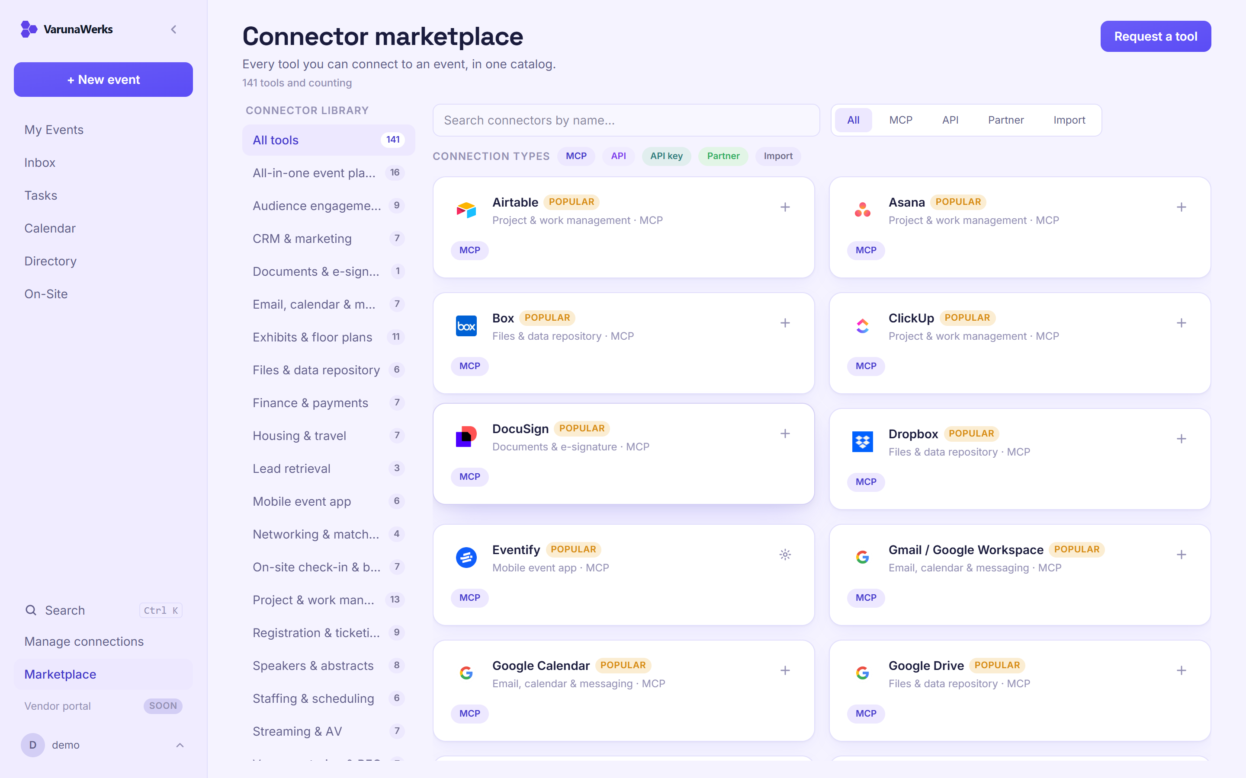Add the Box connector with plus

tap(785, 322)
